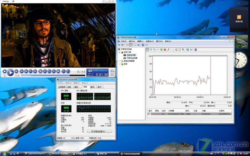Screen dimensions: 250x156
Task: Uncheck the % Processor Time counter checkbox
Action: pos(149,114)
